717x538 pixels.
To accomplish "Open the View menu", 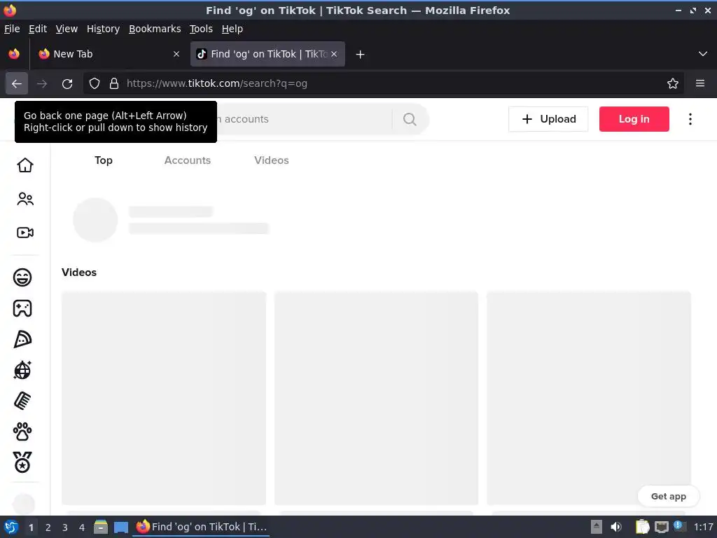I will click(x=67, y=29).
